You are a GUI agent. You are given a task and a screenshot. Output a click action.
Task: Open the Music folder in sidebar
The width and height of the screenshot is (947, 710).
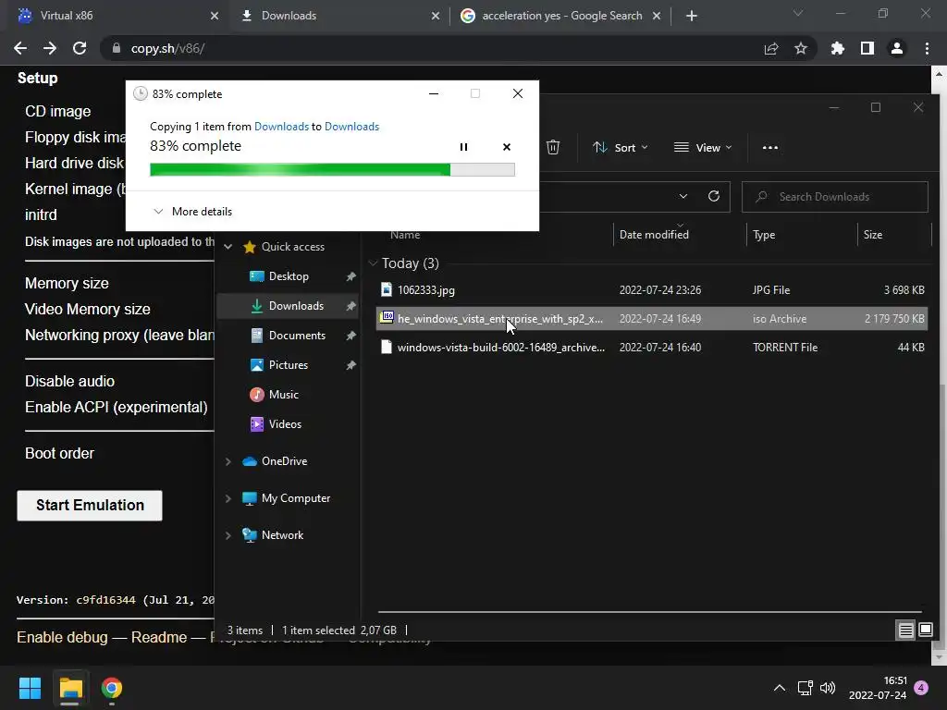point(283,394)
